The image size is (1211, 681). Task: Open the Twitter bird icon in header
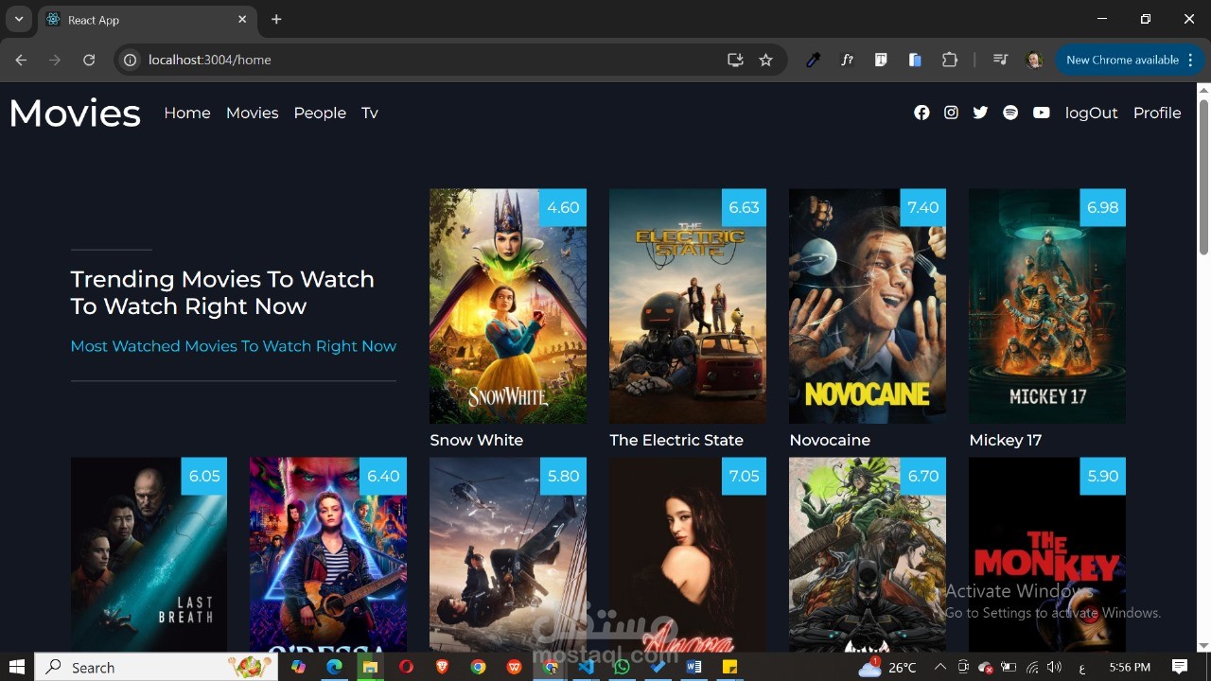pos(980,113)
